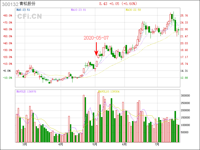The height and width of the screenshot is (150, 200).
Task: Click the CFi.CN watermark logo
Action: pyautogui.click(x=29, y=16)
